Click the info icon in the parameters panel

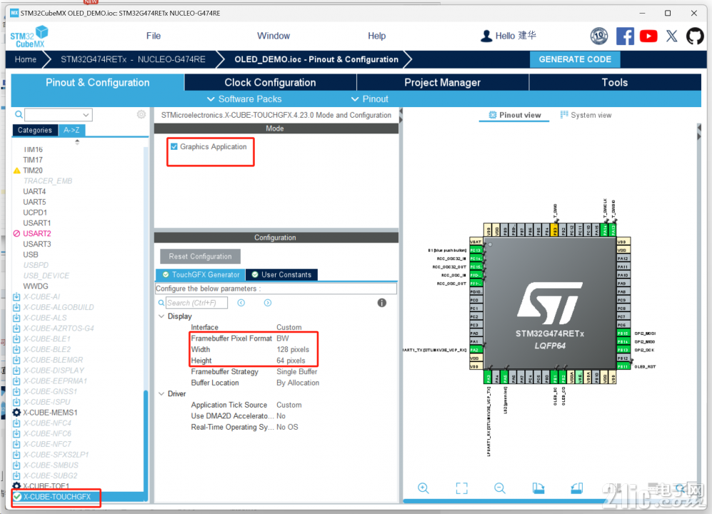coord(382,303)
